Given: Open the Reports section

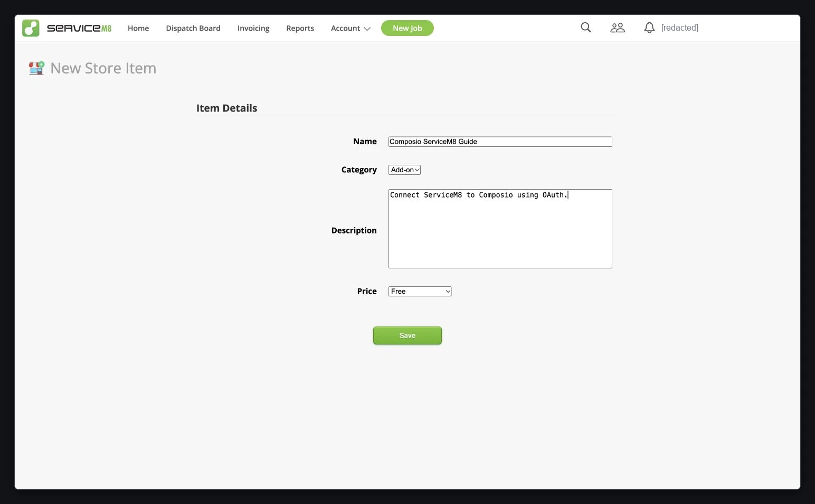Looking at the screenshot, I should (x=300, y=28).
